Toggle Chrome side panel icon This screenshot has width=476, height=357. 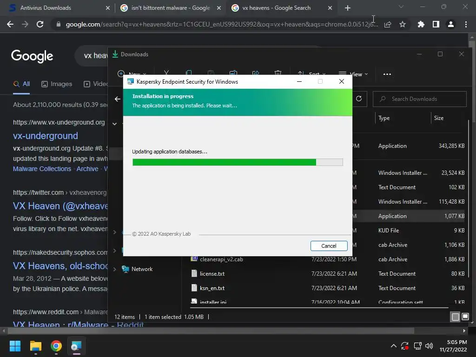point(436,24)
